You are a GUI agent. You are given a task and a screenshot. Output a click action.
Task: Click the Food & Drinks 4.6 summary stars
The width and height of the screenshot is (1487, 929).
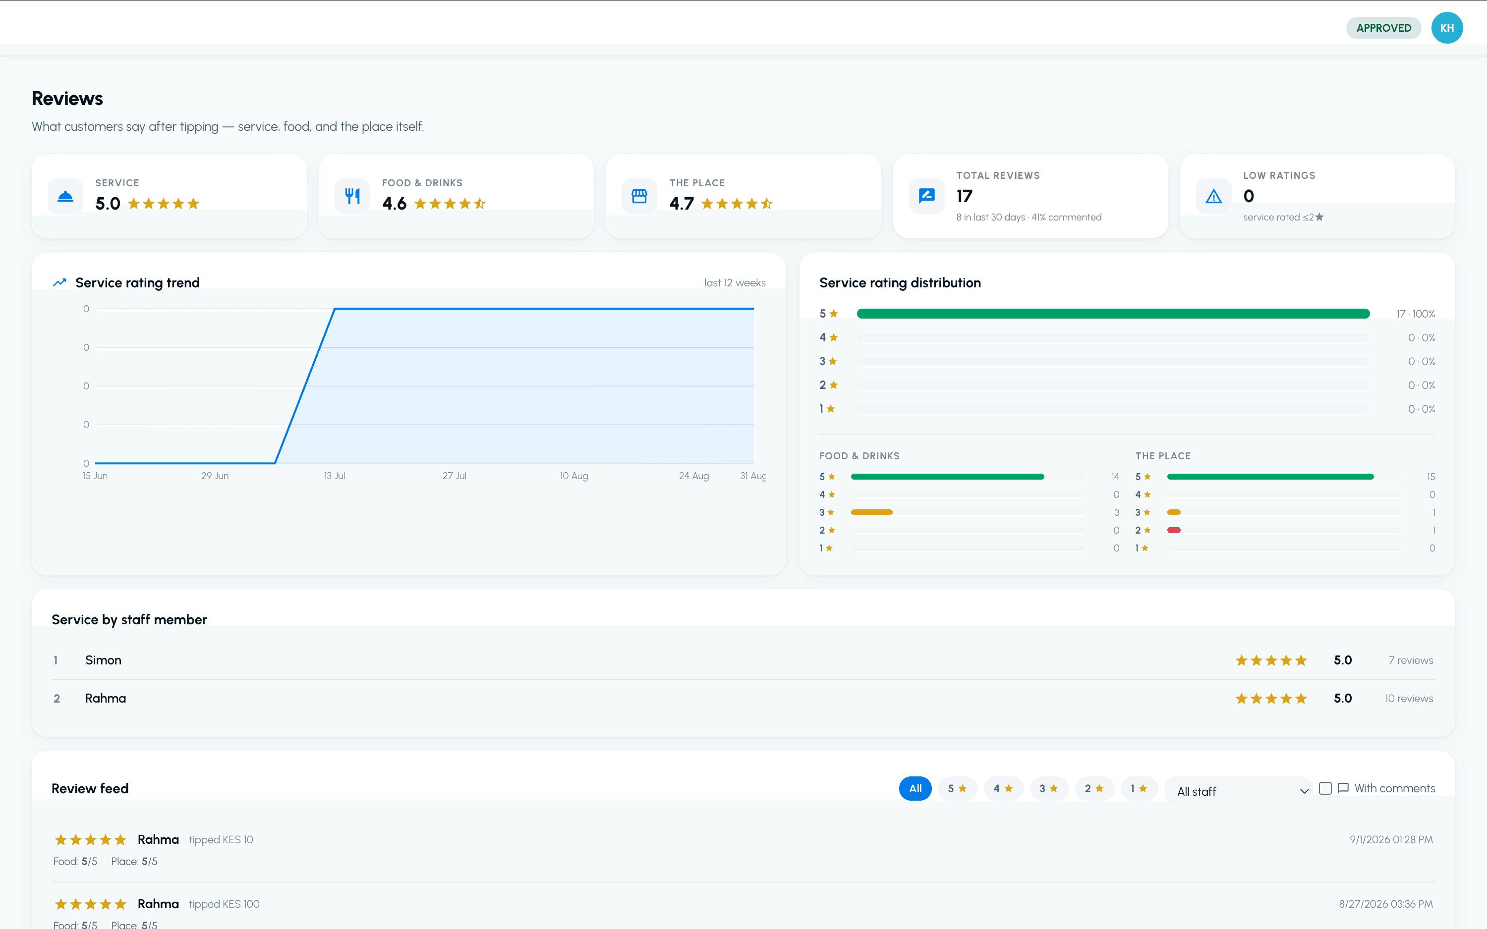click(451, 203)
